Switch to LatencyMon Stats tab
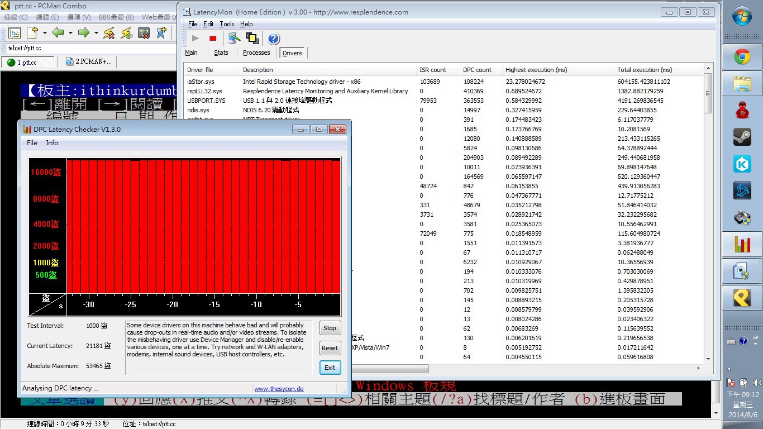 tap(221, 53)
